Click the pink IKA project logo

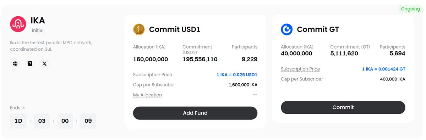tap(18, 24)
